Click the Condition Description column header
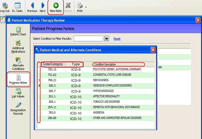202x139 pixels. (119, 64)
